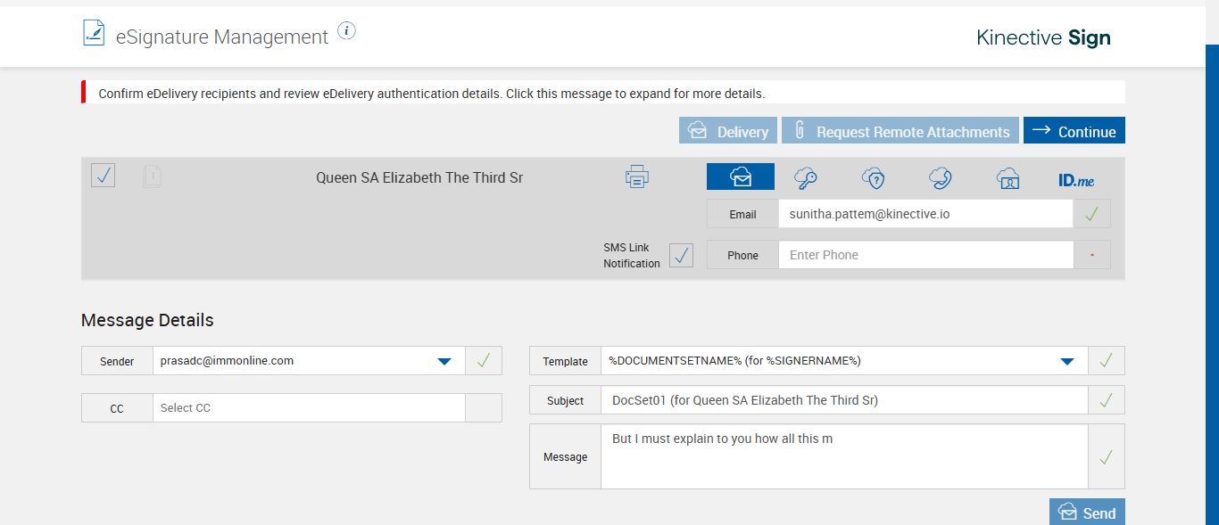Image resolution: width=1219 pixels, height=525 pixels.
Task: Select the cloud key password authentication icon
Action: [806, 178]
